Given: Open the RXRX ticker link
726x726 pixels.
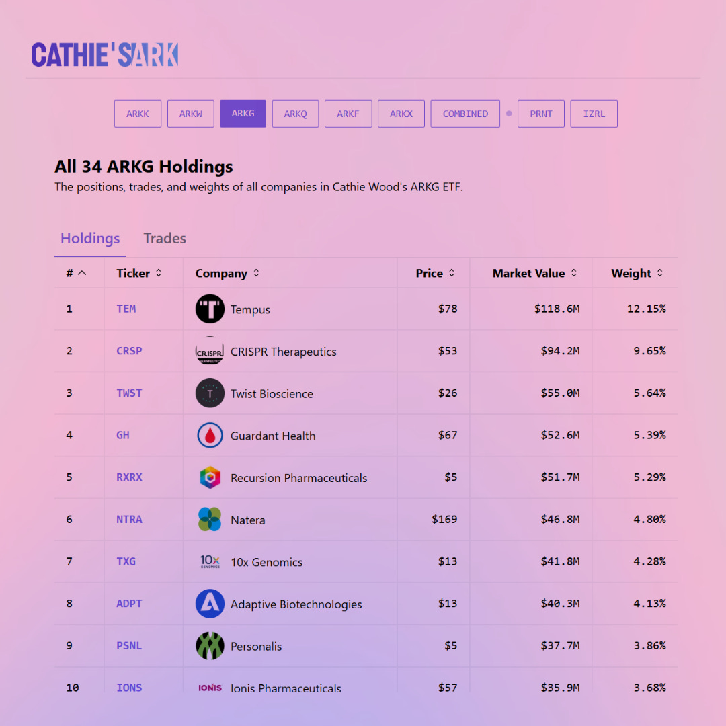Looking at the screenshot, I should pos(129,477).
